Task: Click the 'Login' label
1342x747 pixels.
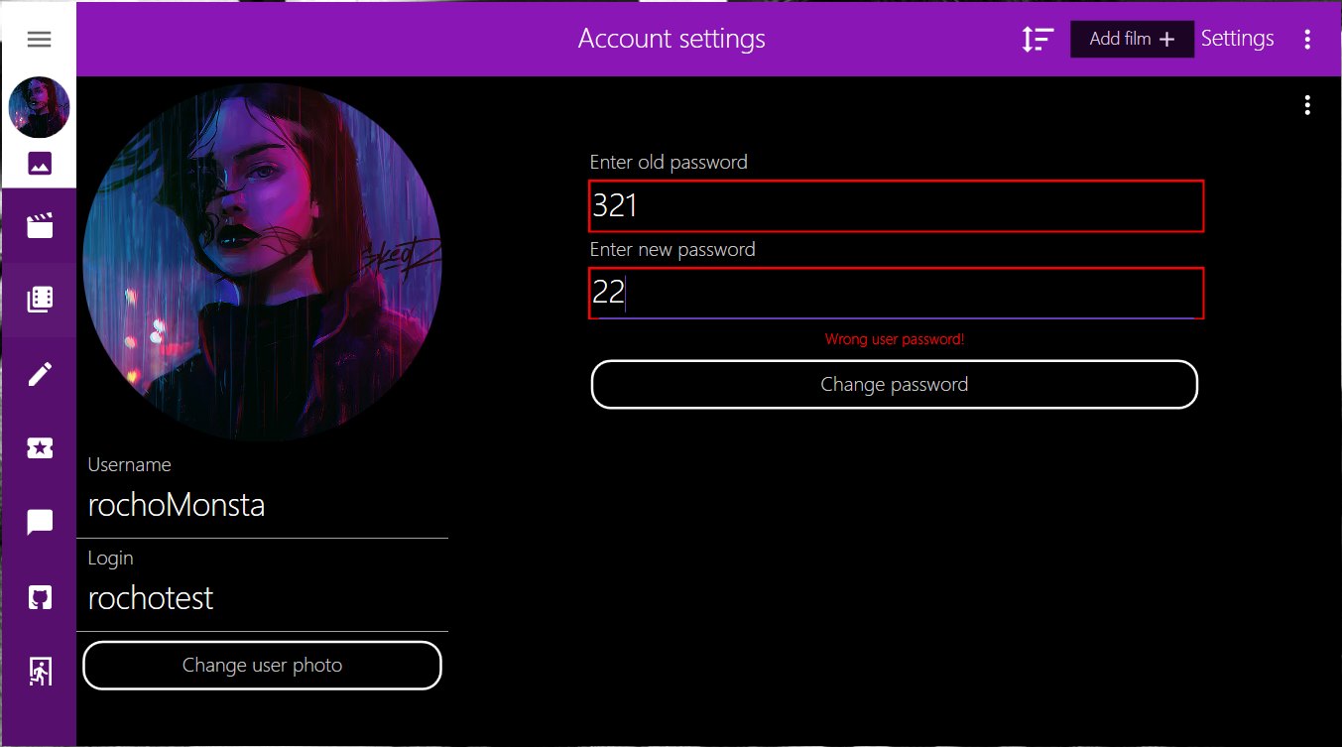Action: [110, 558]
